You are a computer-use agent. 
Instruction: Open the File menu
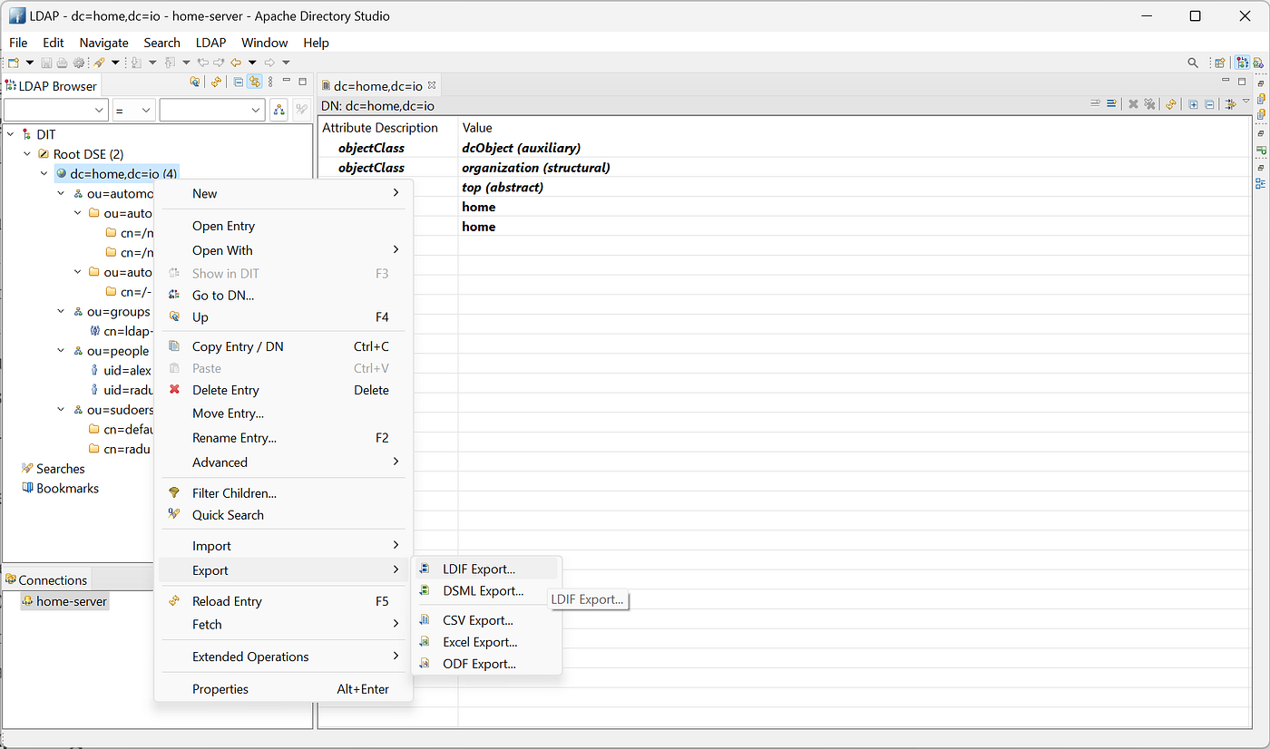(18, 43)
